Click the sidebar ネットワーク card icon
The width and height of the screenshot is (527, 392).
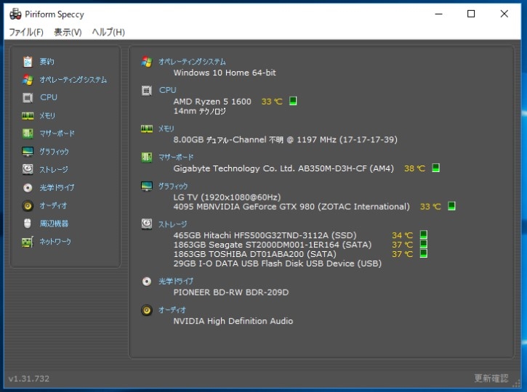pos(28,242)
